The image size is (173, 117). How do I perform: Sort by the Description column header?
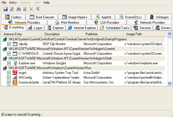[x=62, y=34]
